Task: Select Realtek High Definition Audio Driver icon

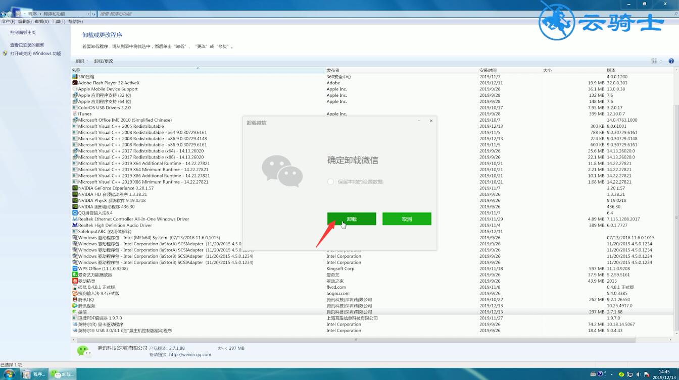Action: pos(75,226)
